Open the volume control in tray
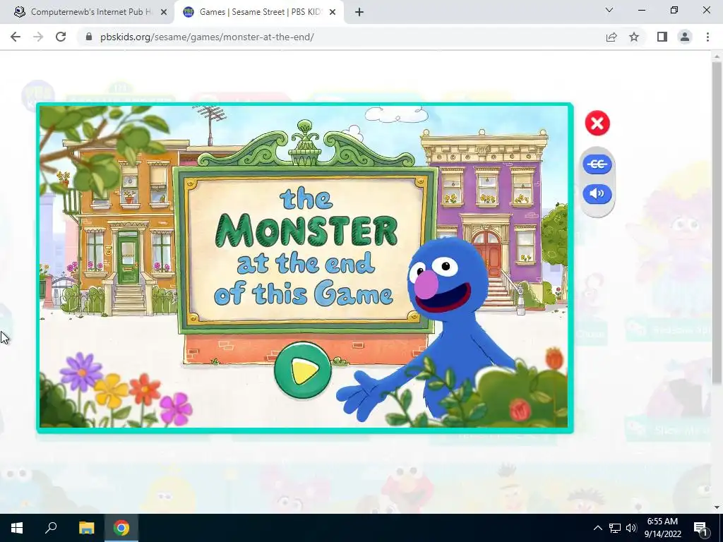The image size is (723, 542). point(631,528)
